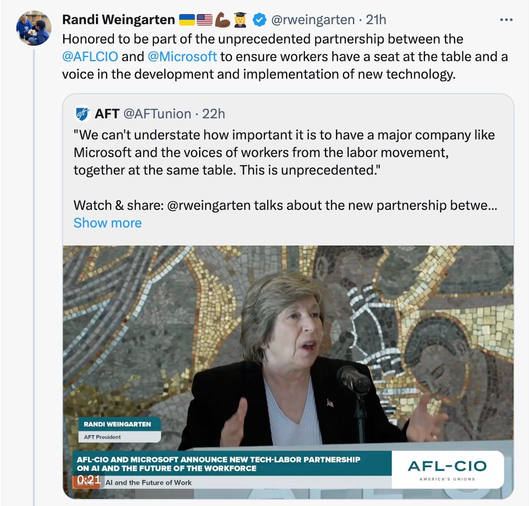Play the embedded AFL-CIO video

tap(288, 372)
